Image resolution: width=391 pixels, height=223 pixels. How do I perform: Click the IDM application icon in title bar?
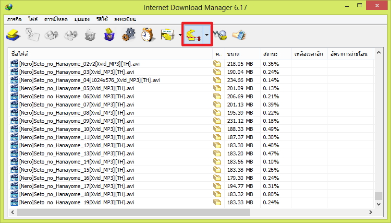pyautogui.click(x=9, y=7)
